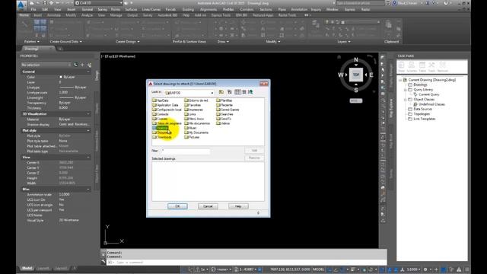
Task: Click the MODEL button in status bar
Action: pyautogui.click(x=318, y=269)
